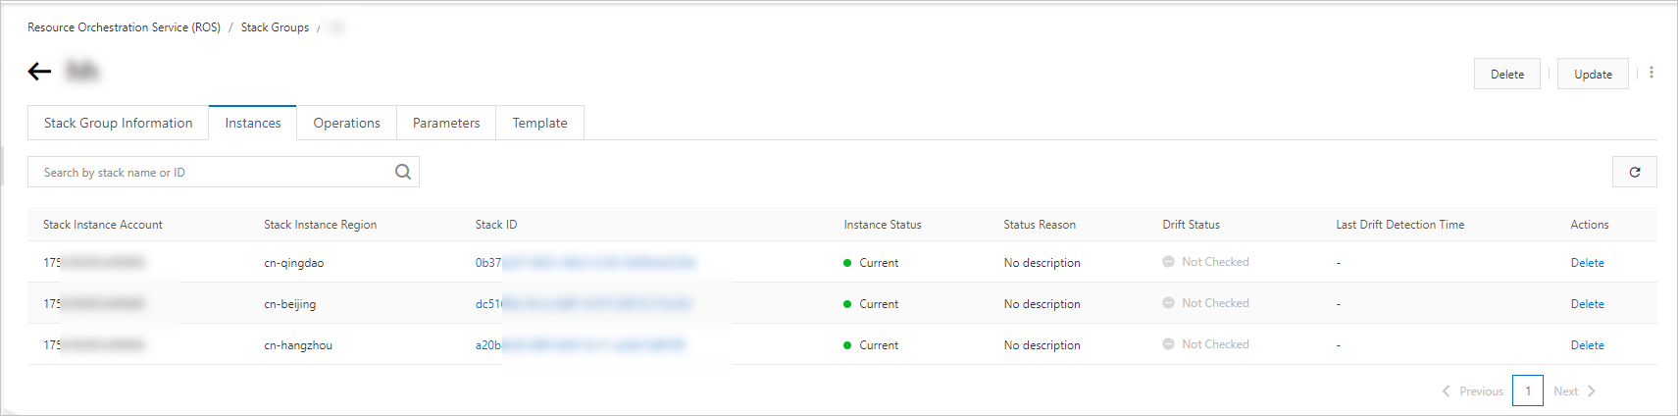The width and height of the screenshot is (1678, 416).
Task: Click the cn-hangzhou region cell
Action: 298,345
